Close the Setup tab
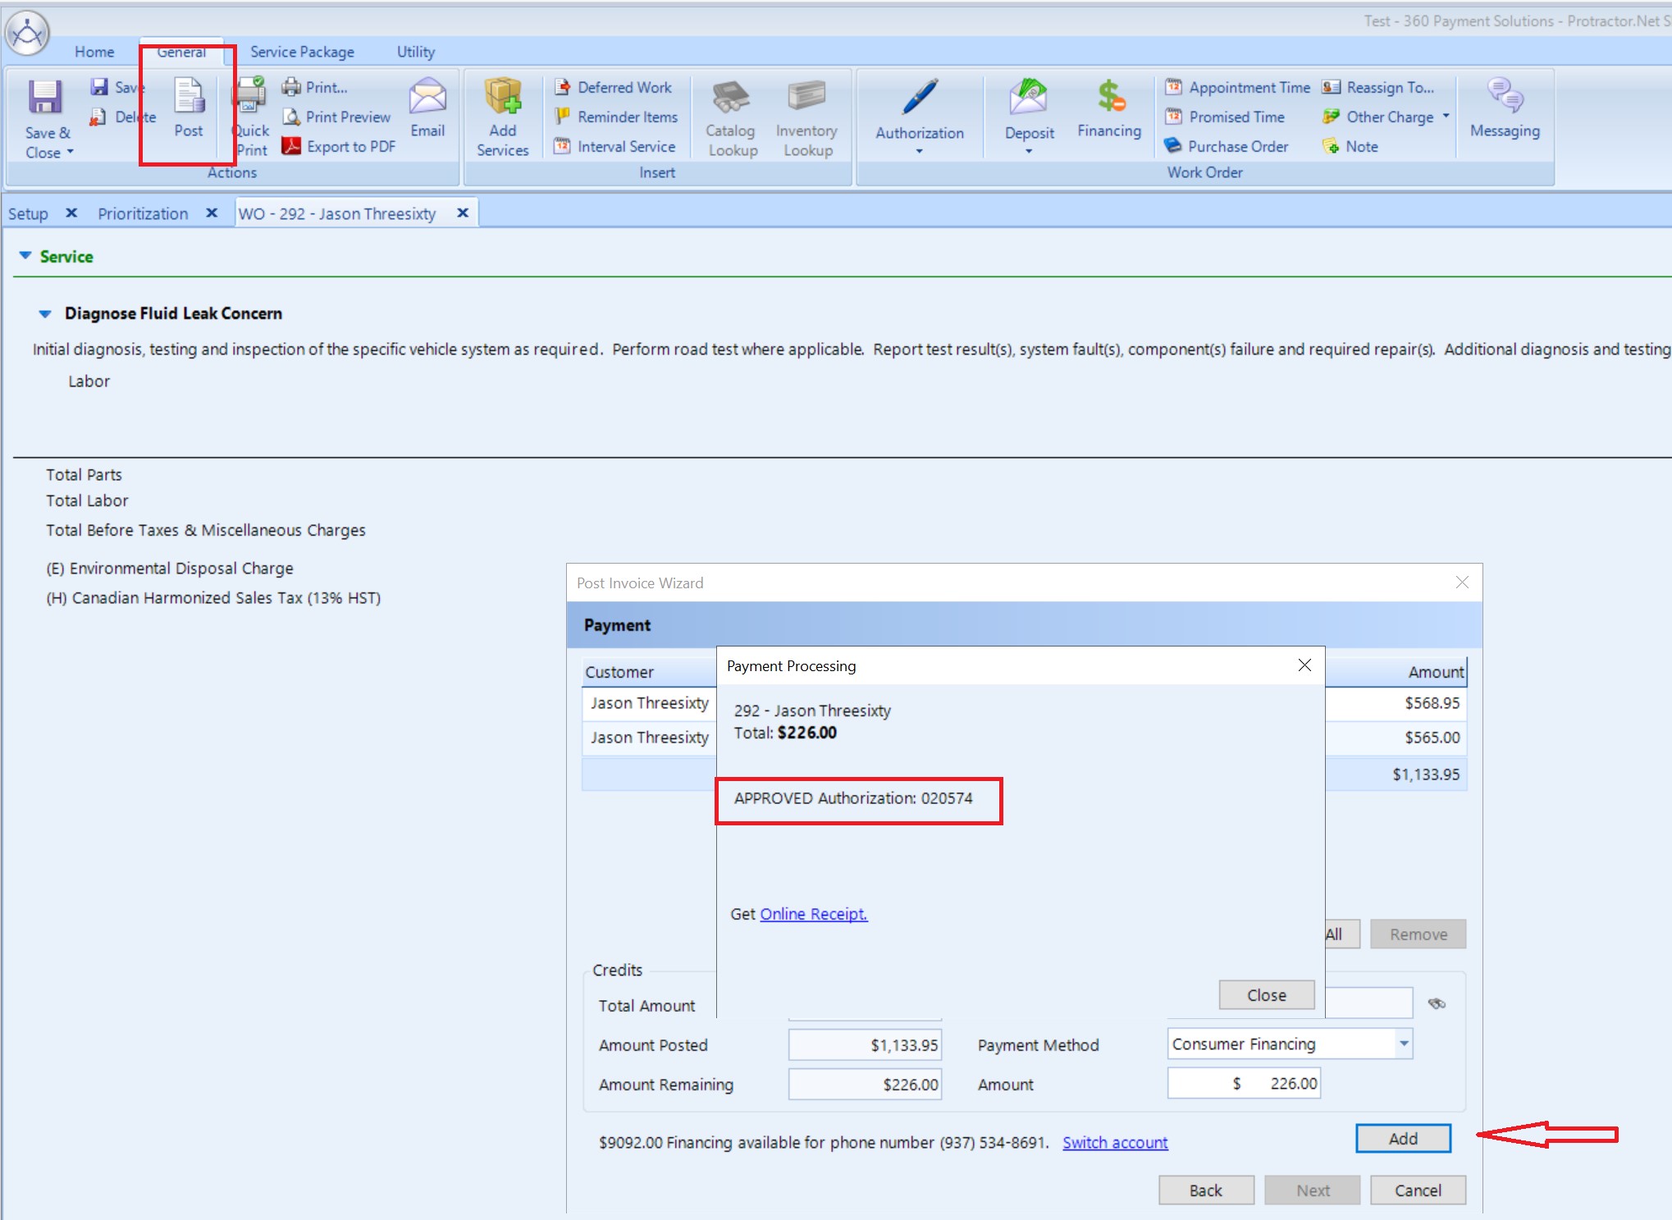1672x1220 pixels. (71, 213)
